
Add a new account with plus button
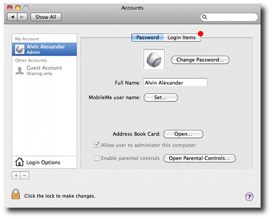point(16,175)
